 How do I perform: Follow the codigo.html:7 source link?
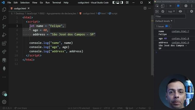(180, 31)
